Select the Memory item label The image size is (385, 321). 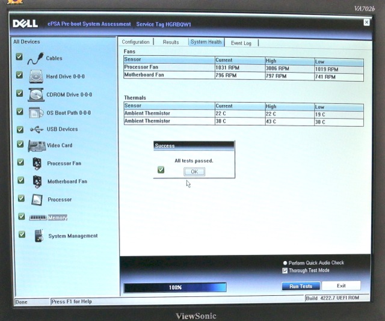point(58,218)
